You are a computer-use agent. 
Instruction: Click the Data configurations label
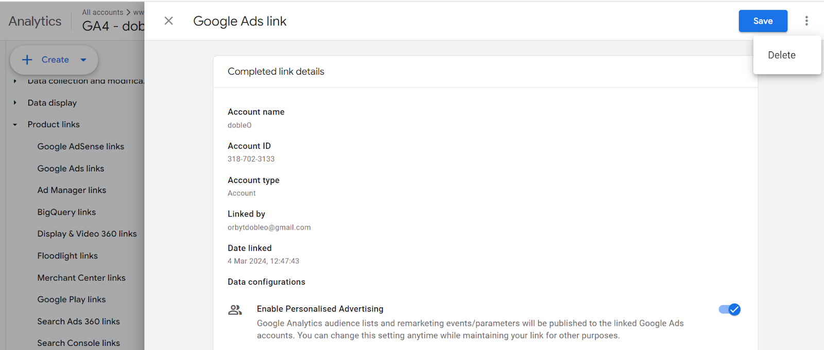pyautogui.click(x=266, y=282)
